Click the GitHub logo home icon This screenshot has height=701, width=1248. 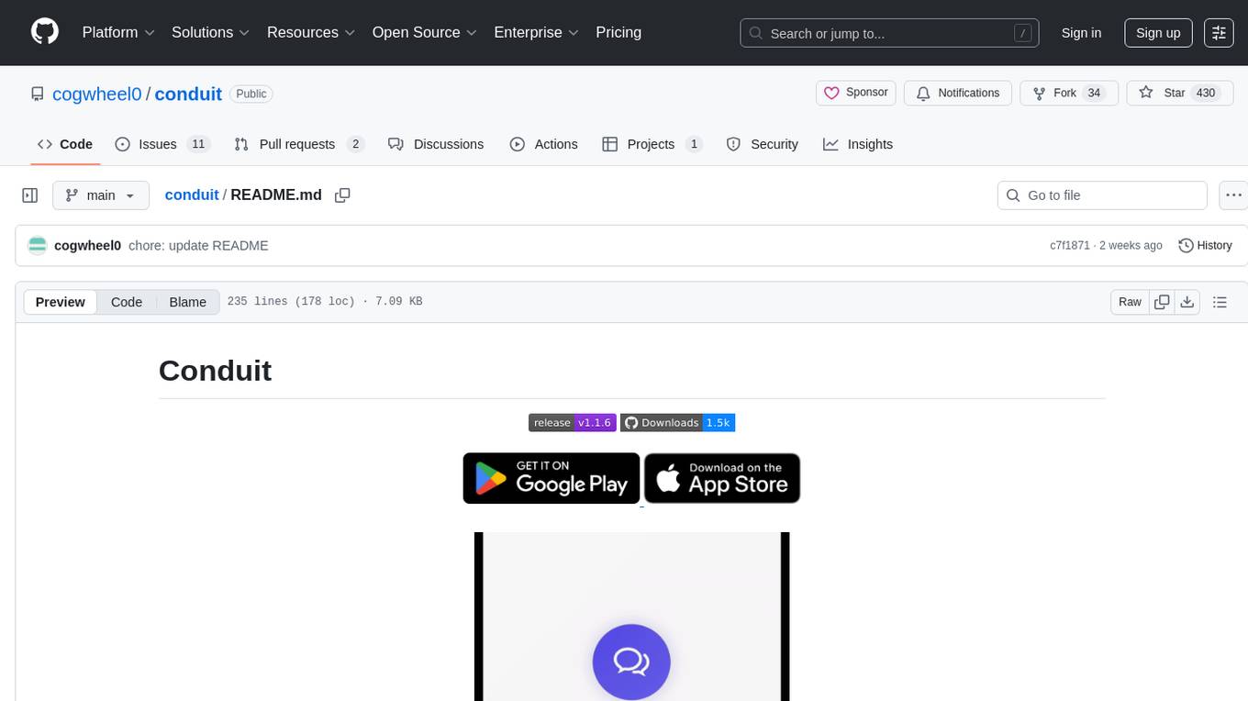pos(45,32)
